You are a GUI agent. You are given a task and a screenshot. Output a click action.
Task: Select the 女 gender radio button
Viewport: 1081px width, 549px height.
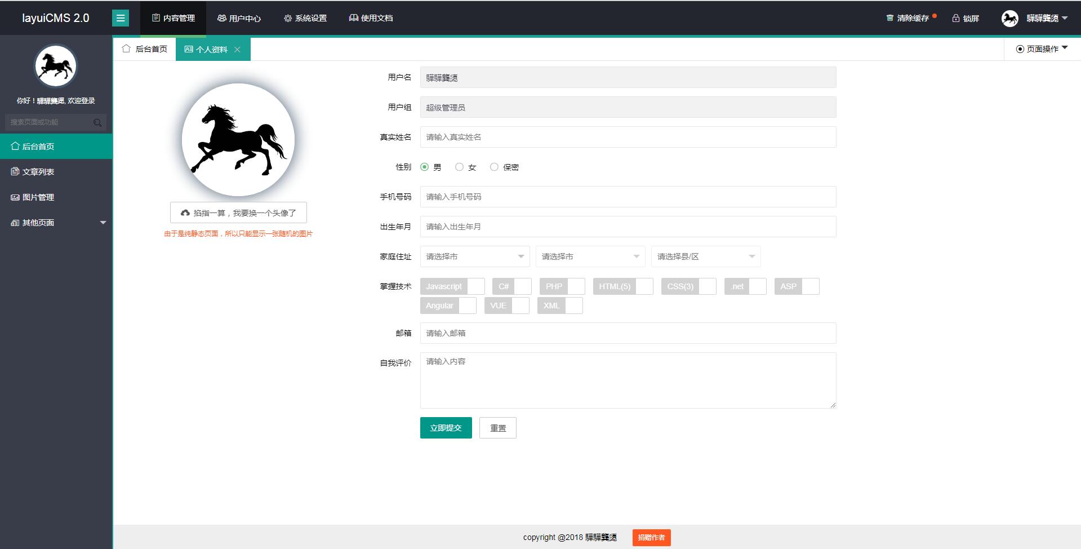tap(460, 167)
